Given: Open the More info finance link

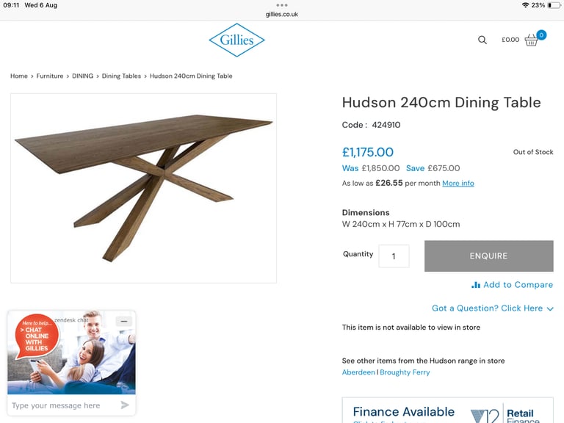Looking at the screenshot, I should 458,183.
